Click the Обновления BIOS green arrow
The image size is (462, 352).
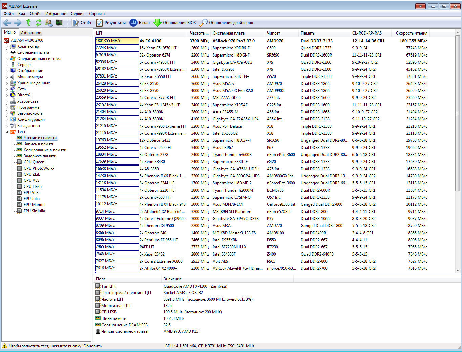(157, 23)
